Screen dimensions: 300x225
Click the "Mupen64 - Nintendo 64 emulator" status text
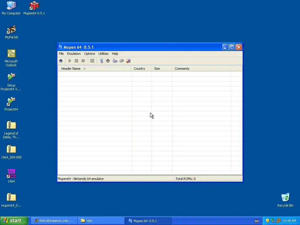tap(81, 179)
